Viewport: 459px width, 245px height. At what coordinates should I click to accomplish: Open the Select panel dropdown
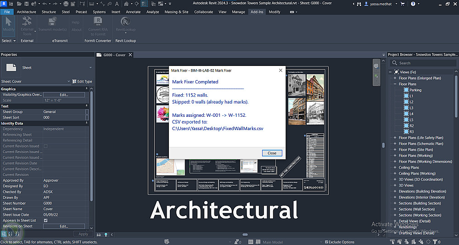pyautogui.click(x=8, y=41)
